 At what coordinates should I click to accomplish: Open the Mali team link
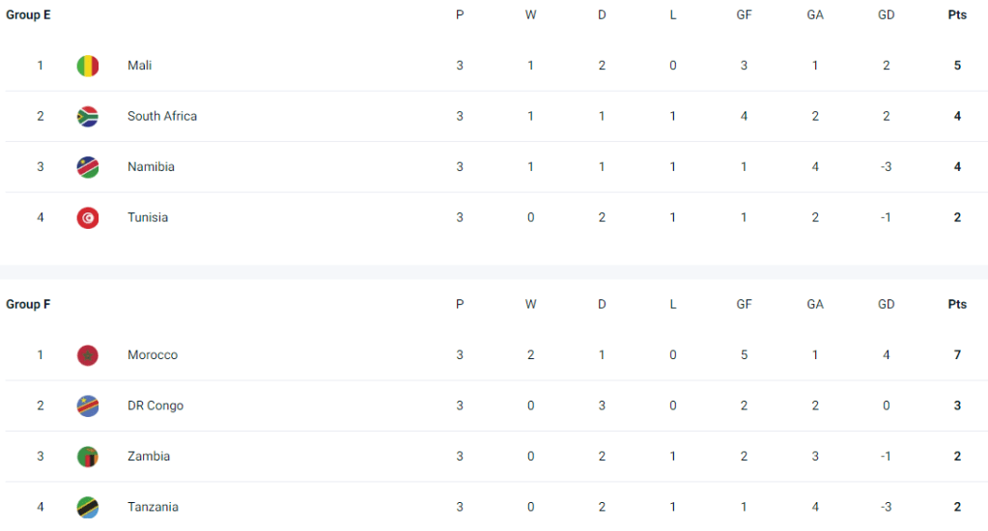[x=139, y=66]
